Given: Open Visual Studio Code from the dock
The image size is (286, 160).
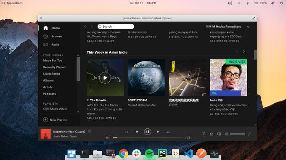Looking at the screenshot, I should click(x=188, y=154).
